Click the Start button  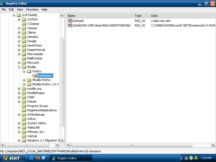tap(12, 158)
